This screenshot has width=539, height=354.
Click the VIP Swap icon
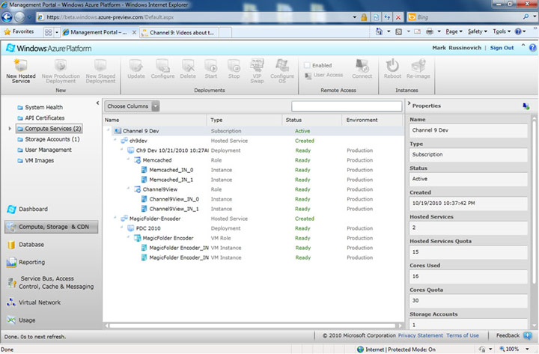[257, 65]
